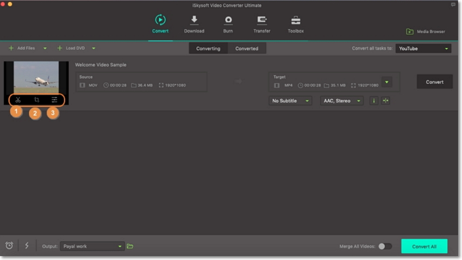Open the No Subtitle dropdown
This screenshot has width=462, height=260.
pyautogui.click(x=290, y=101)
